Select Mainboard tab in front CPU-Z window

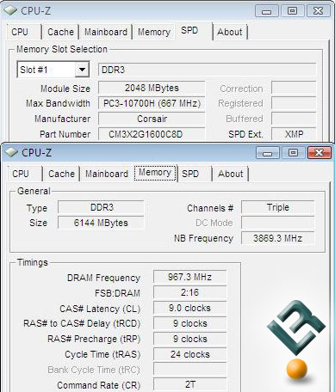pos(107,174)
